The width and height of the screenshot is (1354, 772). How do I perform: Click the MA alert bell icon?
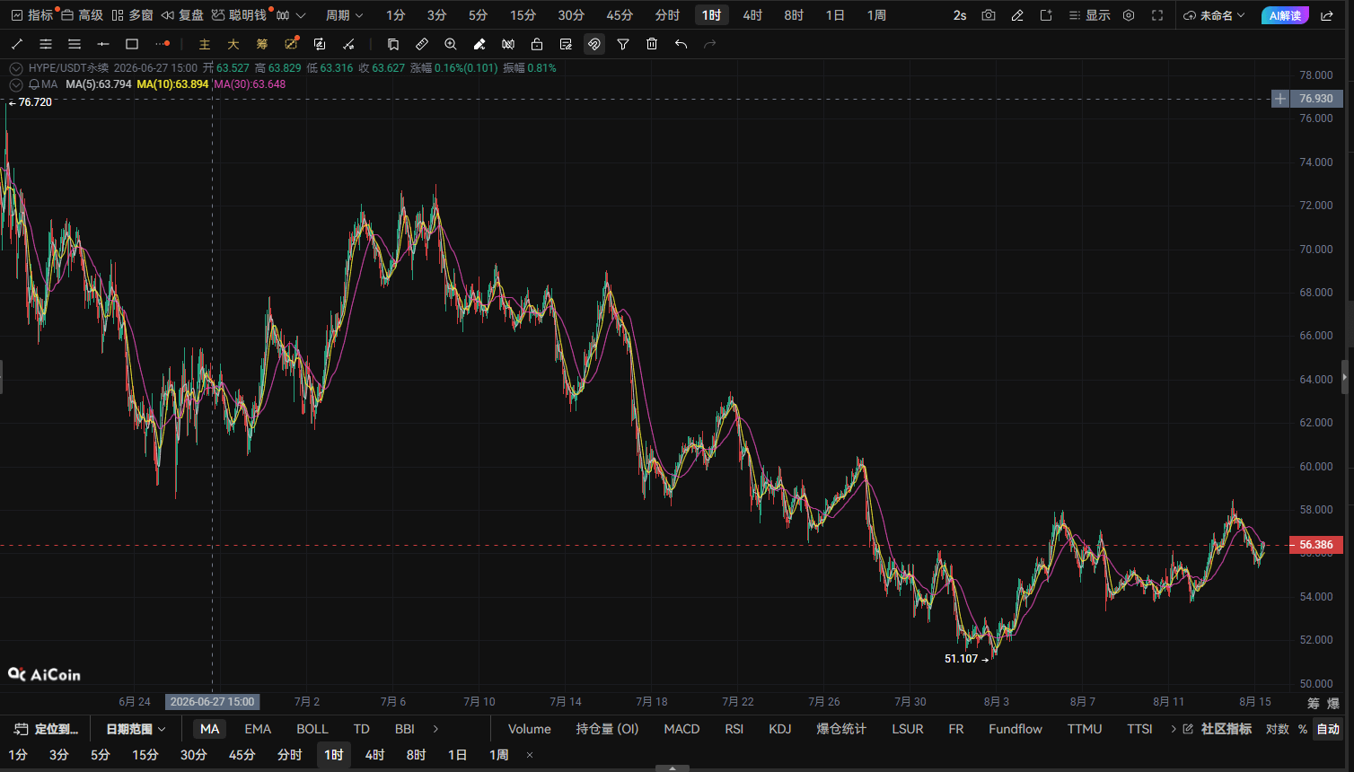click(33, 84)
